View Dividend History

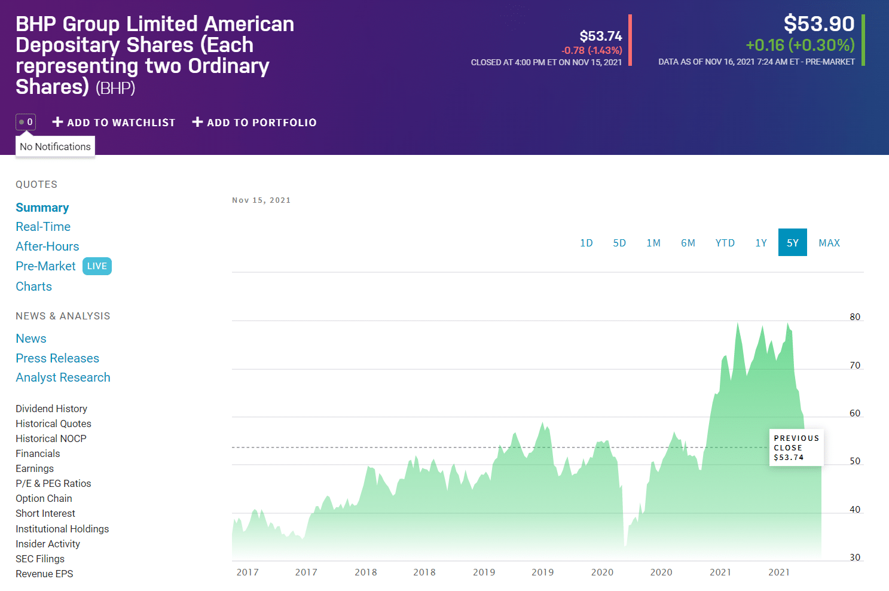pyautogui.click(x=51, y=409)
